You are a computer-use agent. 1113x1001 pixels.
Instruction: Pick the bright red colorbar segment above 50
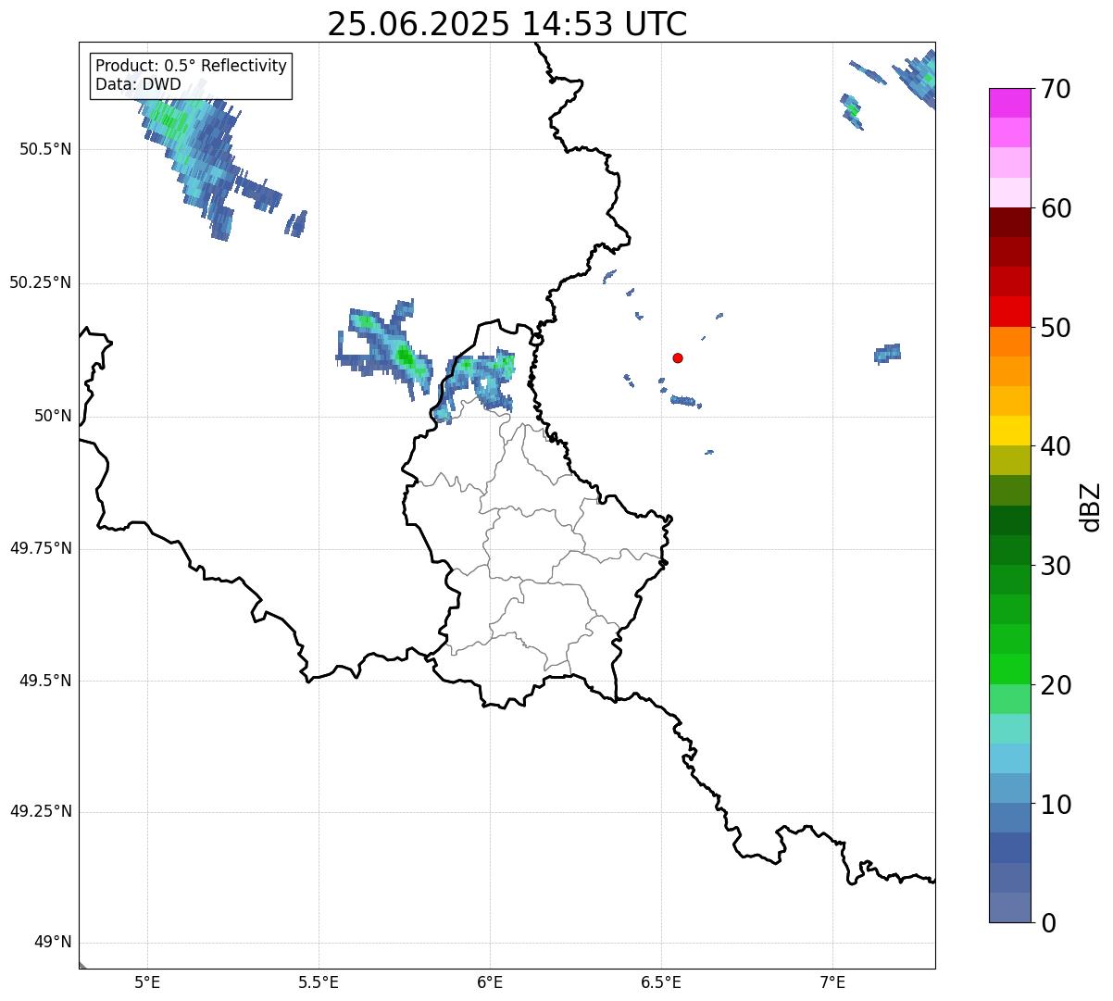pos(1009,311)
